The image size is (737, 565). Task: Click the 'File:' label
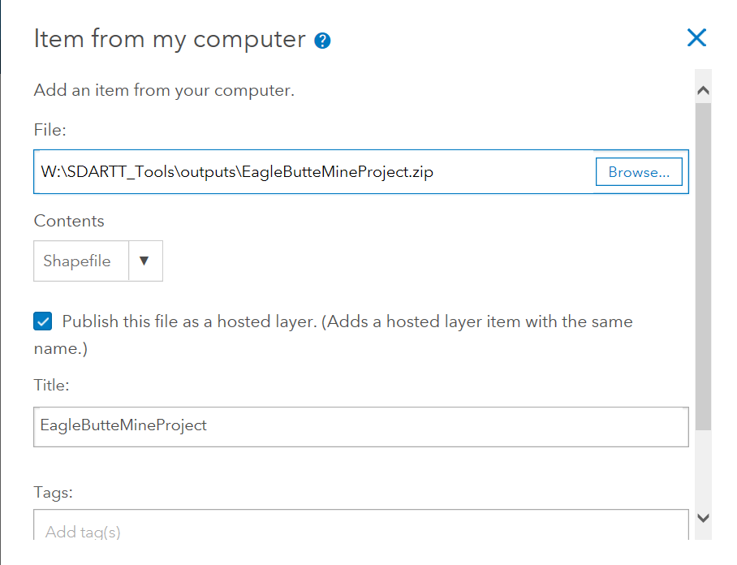50,129
